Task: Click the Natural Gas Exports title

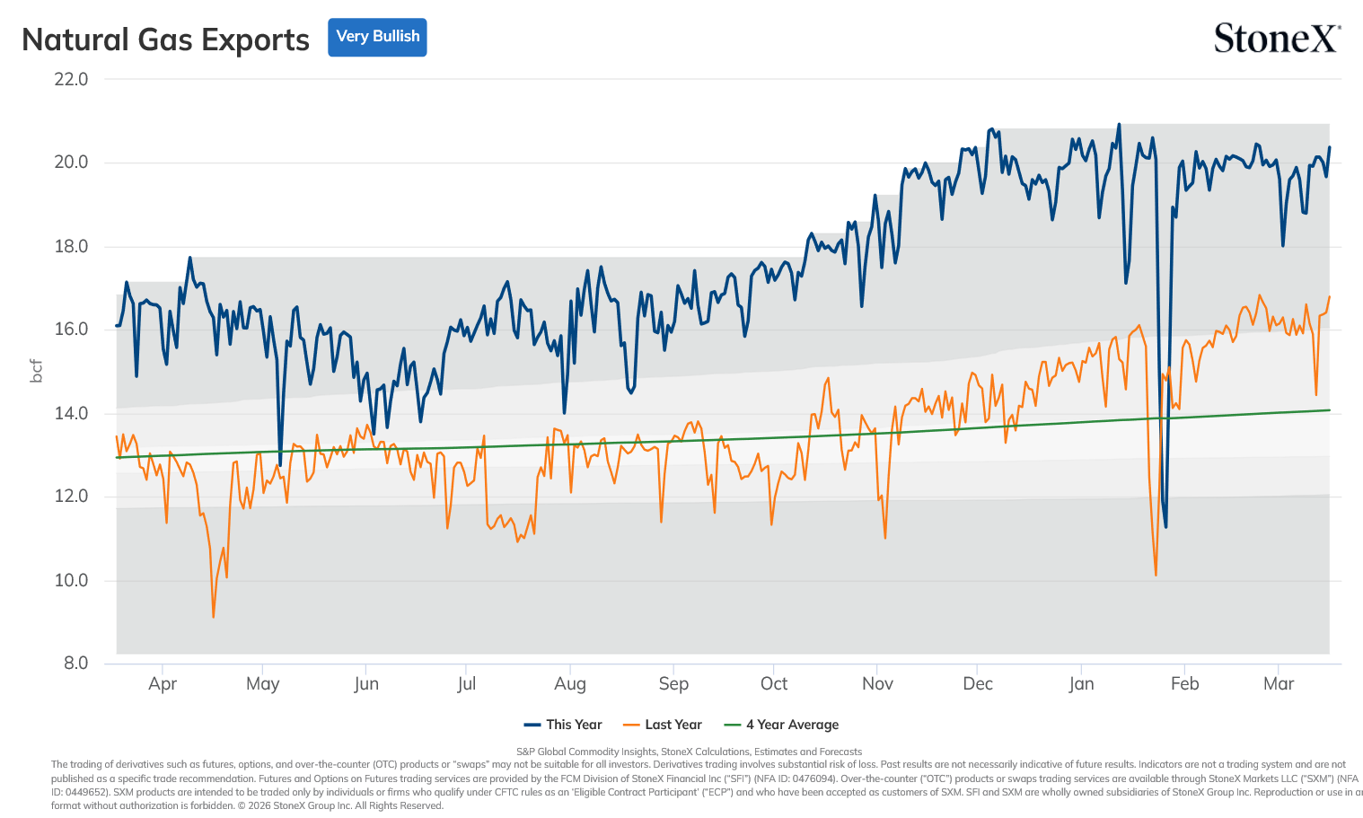Action: coord(165,40)
